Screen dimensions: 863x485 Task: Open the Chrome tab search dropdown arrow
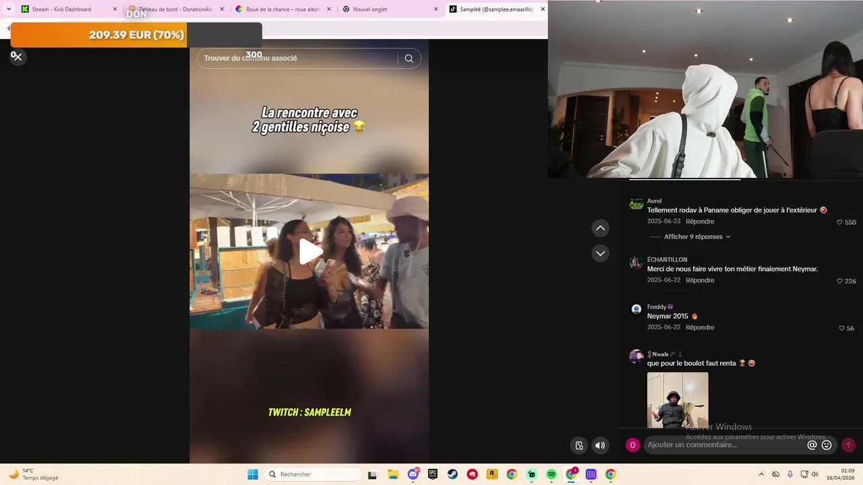(9, 9)
